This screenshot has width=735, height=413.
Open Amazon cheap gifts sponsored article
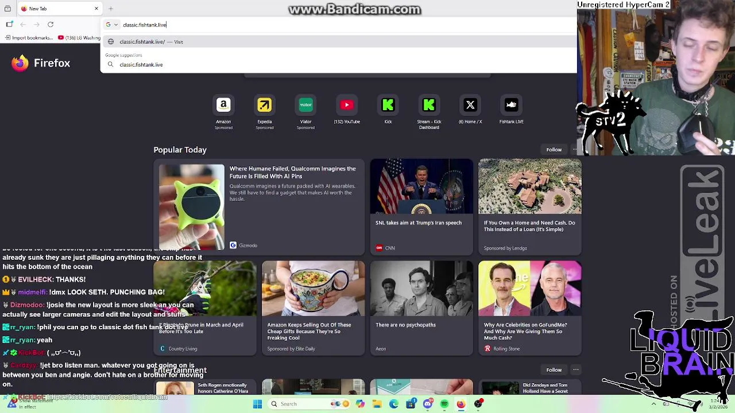click(x=309, y=331)
